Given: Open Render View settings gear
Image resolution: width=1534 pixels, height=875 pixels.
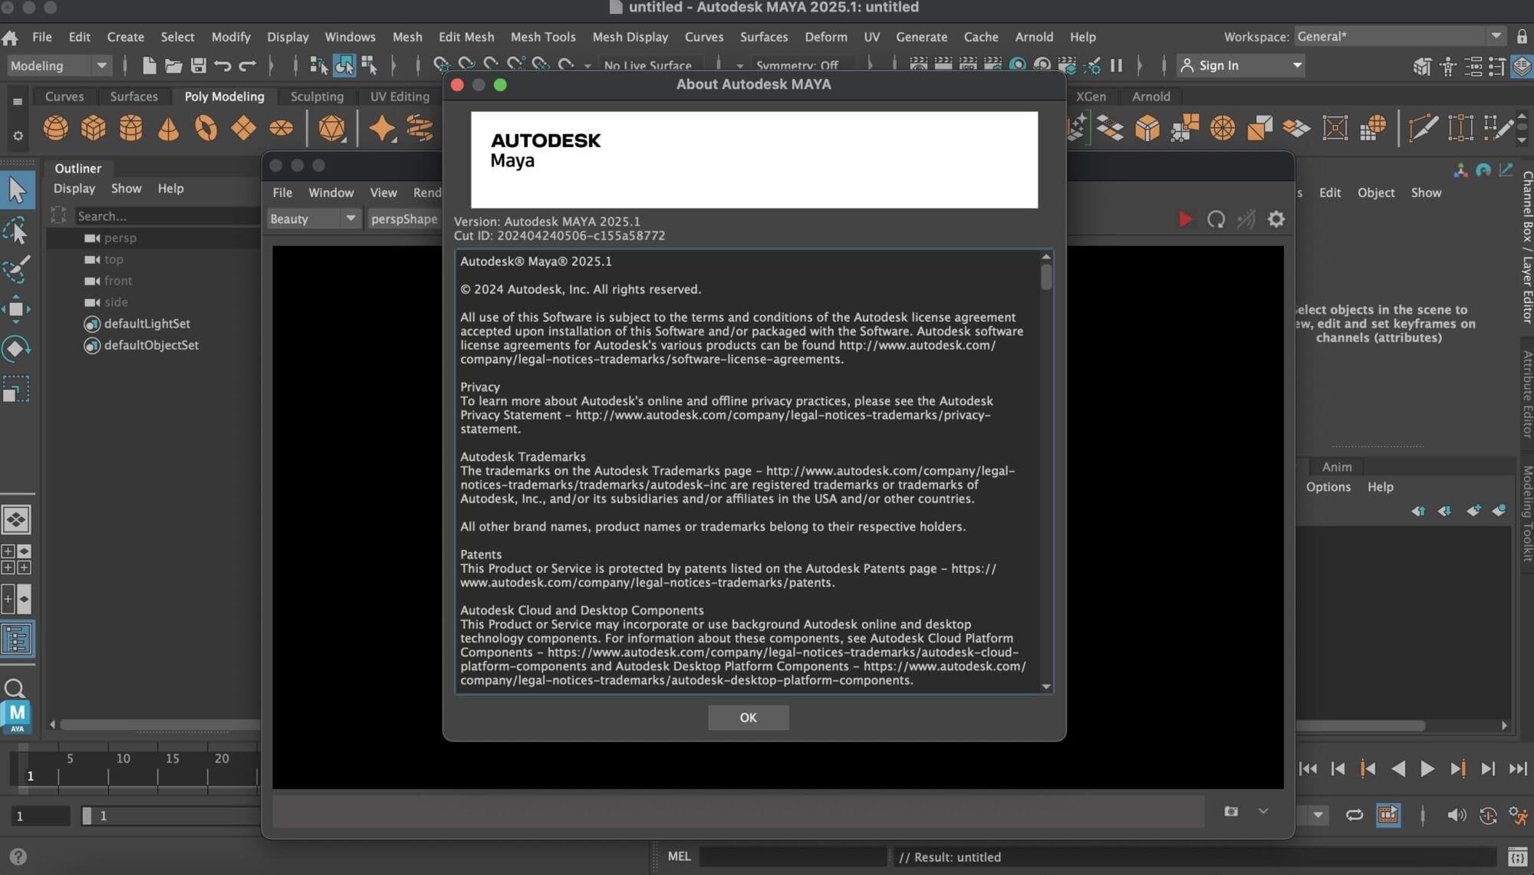Looking at the screenshot, I should click(1276, 219).
